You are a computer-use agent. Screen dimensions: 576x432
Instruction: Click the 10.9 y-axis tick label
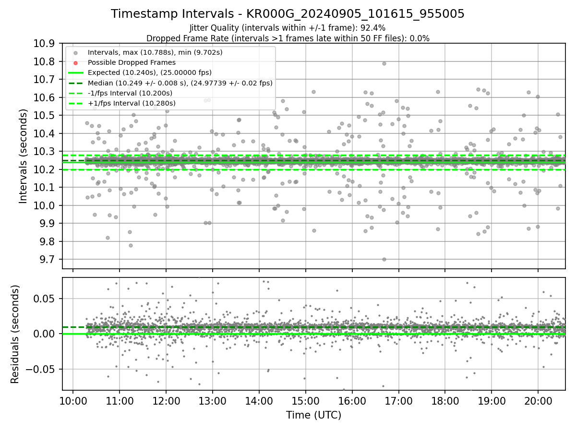point(44,44)
